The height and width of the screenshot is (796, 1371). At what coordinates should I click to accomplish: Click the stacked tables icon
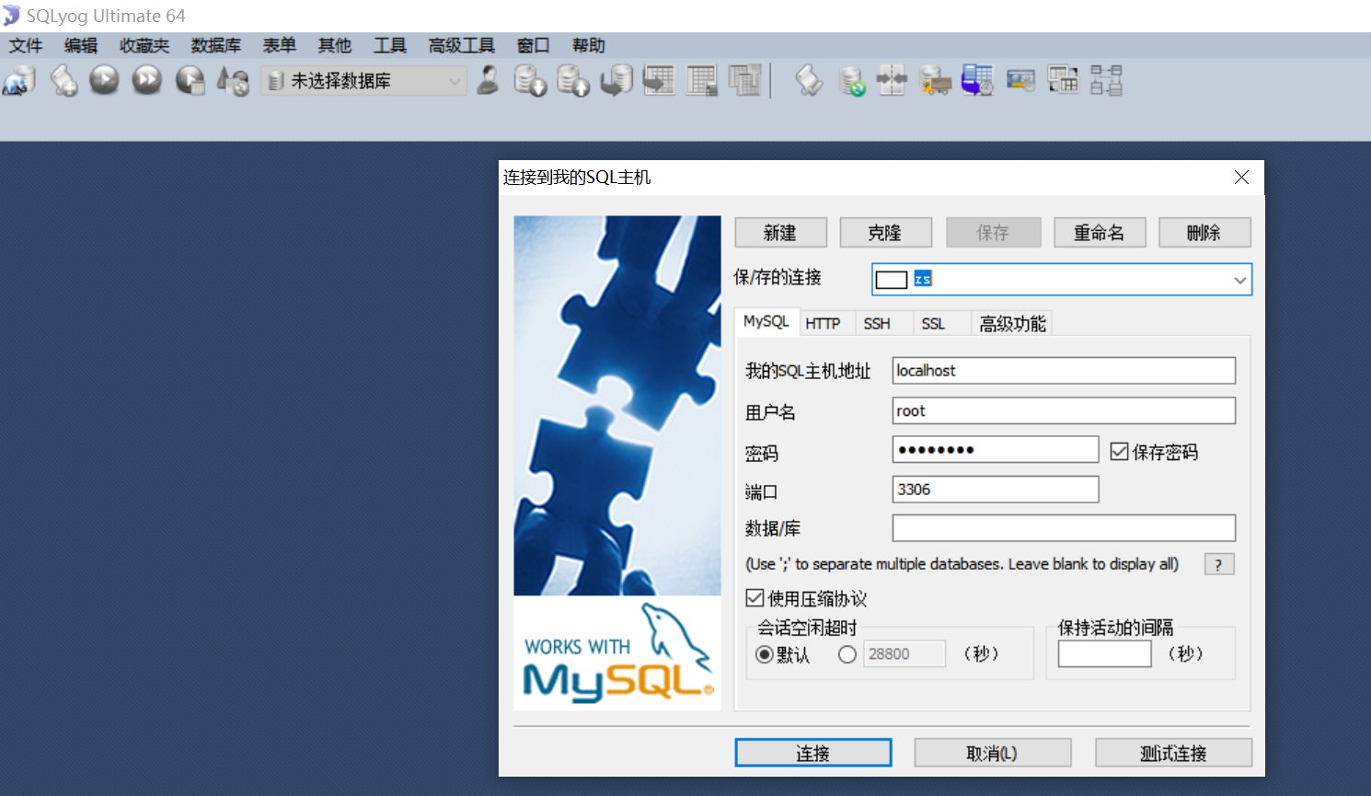[744, 81]
